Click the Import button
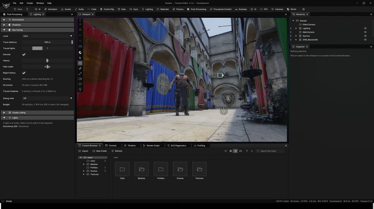374x209 pixels. 83,151
